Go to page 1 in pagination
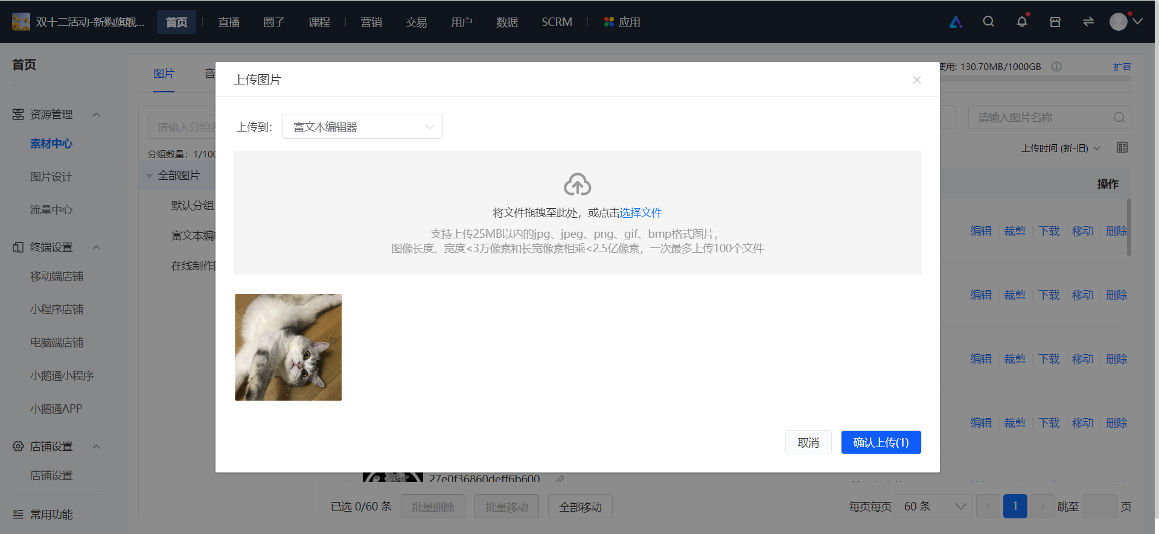This screenshot has width=1159, height=534. pos(1015,506)
